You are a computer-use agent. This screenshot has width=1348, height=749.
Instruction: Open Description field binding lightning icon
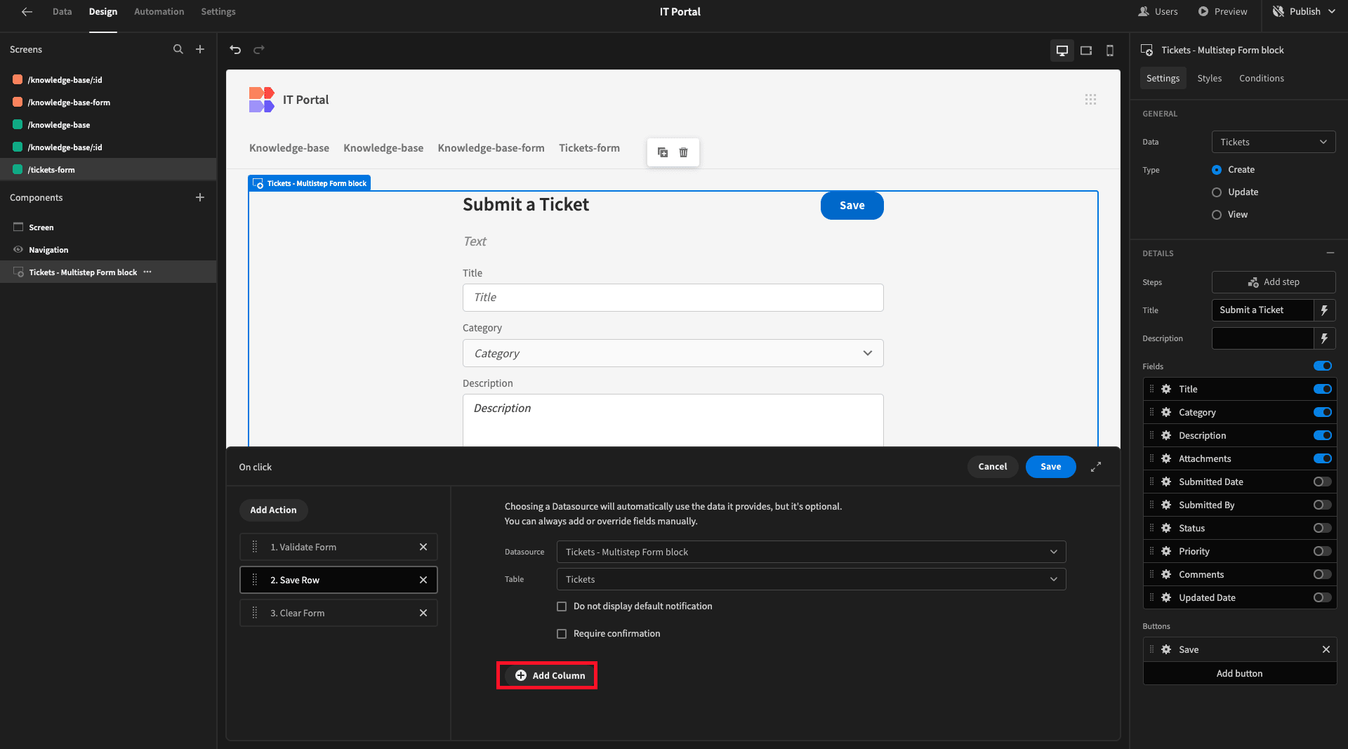tap(1324, 338)
